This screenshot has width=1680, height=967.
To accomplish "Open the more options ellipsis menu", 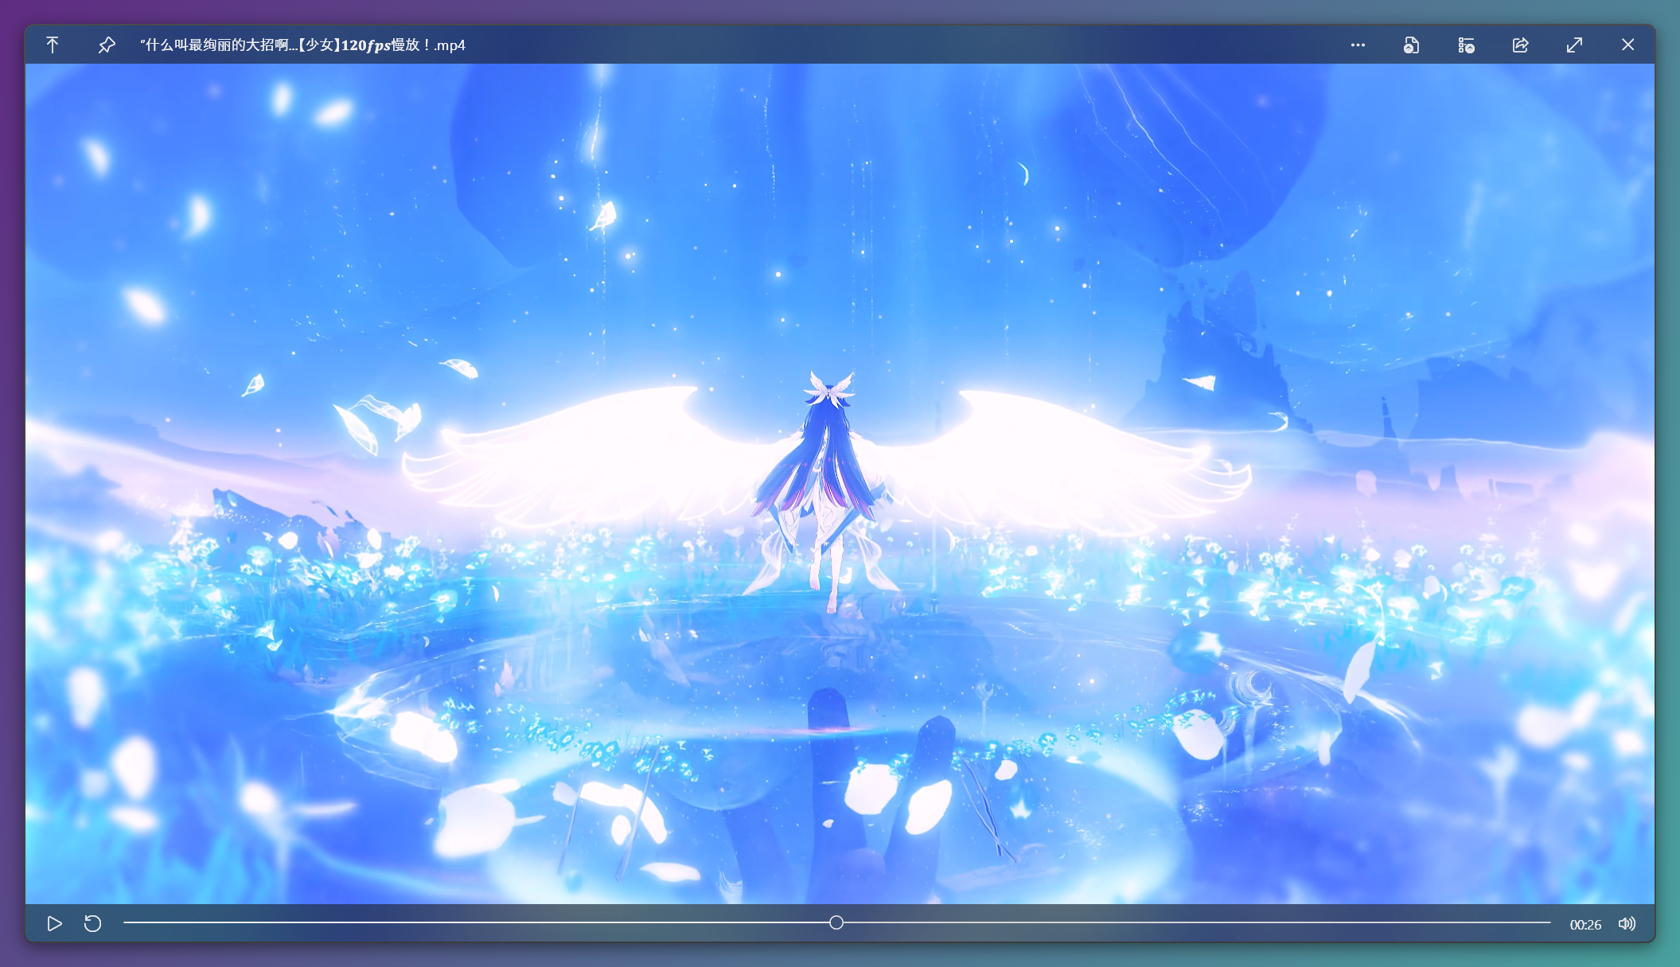I will (1358, 45).
